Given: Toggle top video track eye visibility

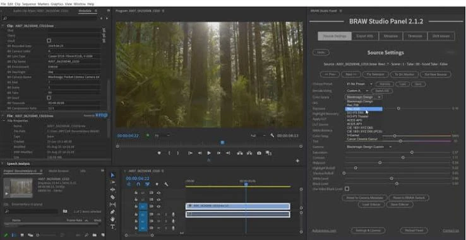Looking at the screenshot, I should tap(158, 193).
